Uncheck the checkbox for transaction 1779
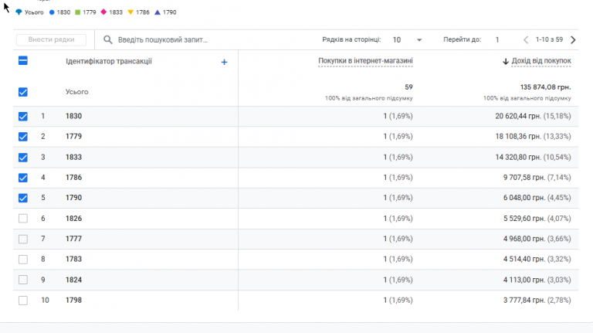This screenshot has height=333, width=593. 23,137
